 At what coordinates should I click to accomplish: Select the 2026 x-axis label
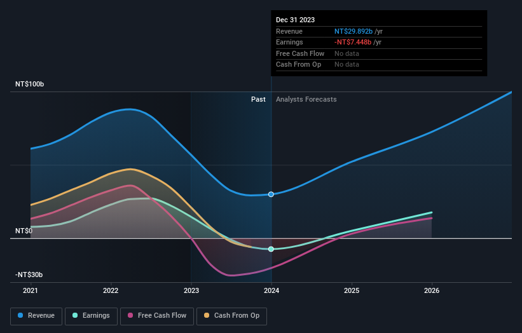[432, 291]
